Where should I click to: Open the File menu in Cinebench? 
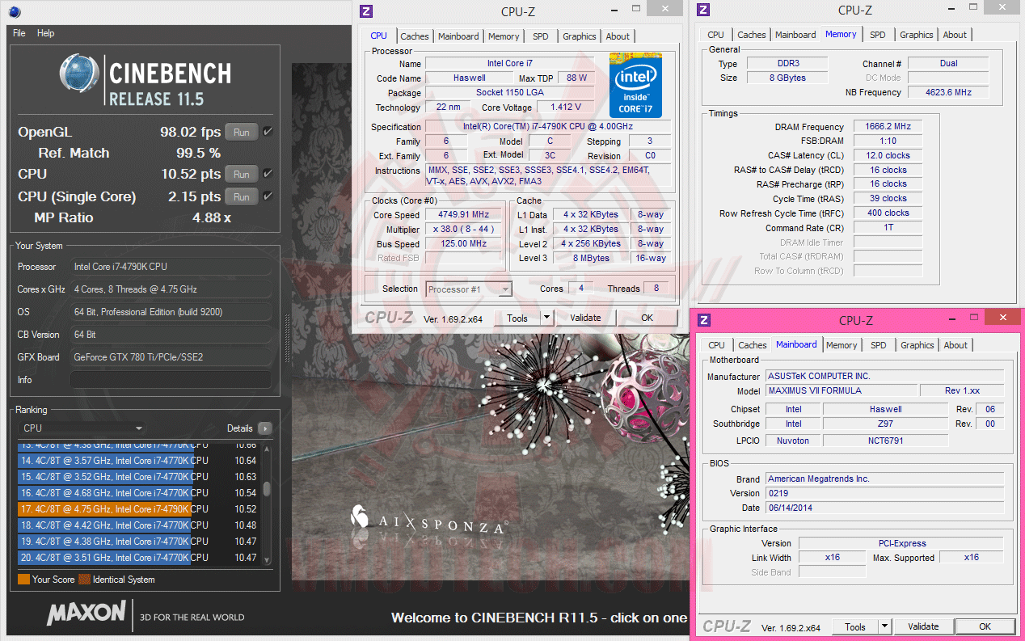coord(19,33)
